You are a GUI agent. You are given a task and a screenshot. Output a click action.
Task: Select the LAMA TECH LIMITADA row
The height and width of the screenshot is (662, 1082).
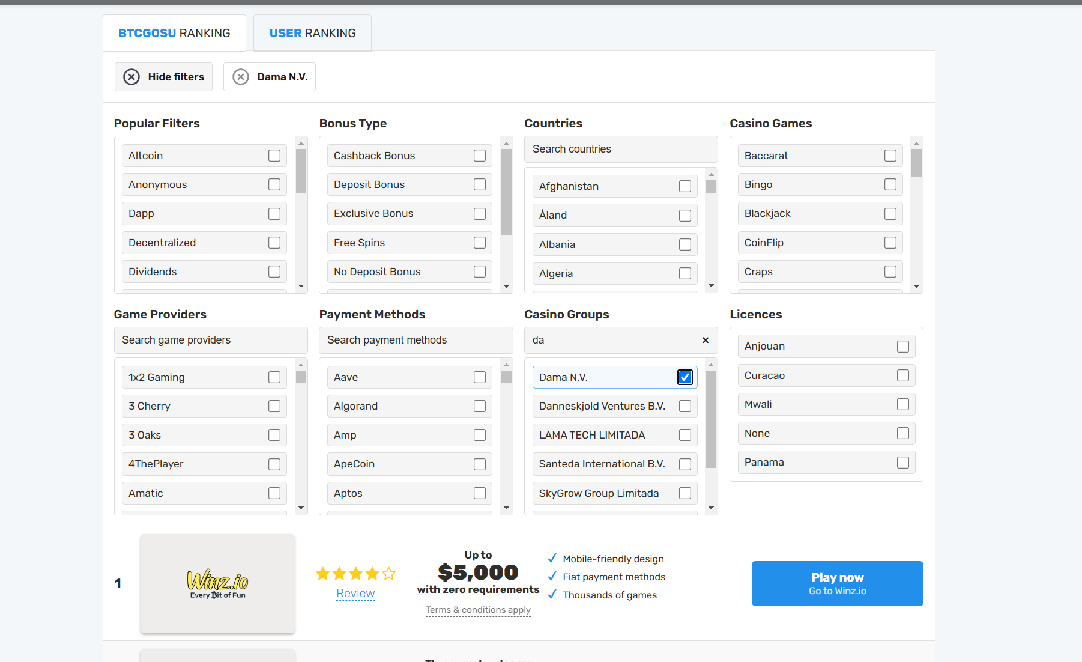(615, 435)
